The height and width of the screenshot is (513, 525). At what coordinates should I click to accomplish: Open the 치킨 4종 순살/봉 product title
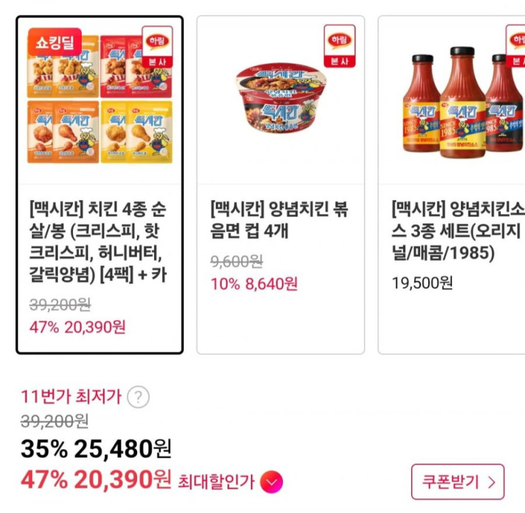click(x=98, y=241)
